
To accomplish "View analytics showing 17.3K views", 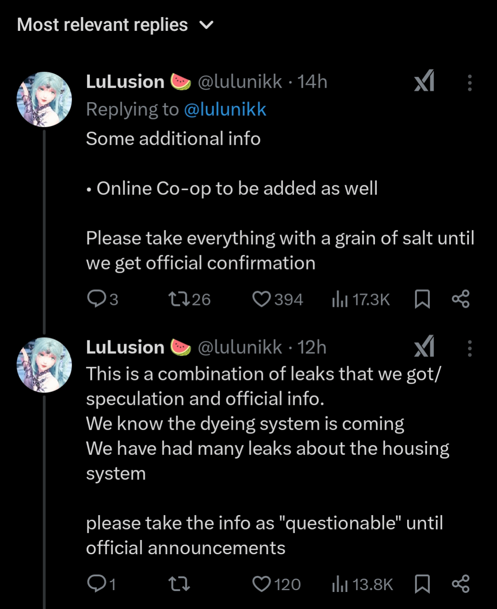I will tap(360, 299).
